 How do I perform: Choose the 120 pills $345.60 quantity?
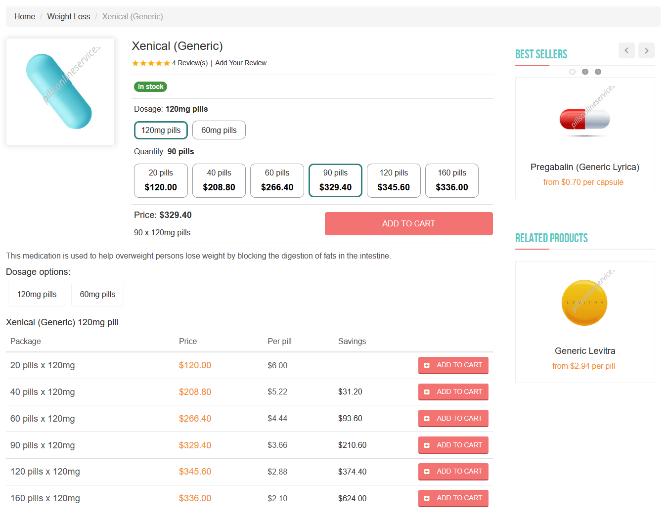tap(394, 180)
